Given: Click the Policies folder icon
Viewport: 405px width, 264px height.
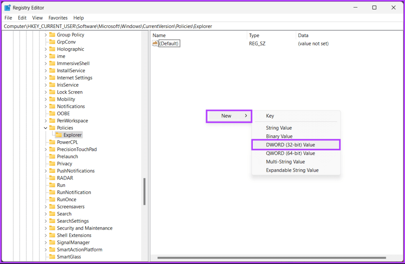Looking at the screenshot, I should click(52, 127).
